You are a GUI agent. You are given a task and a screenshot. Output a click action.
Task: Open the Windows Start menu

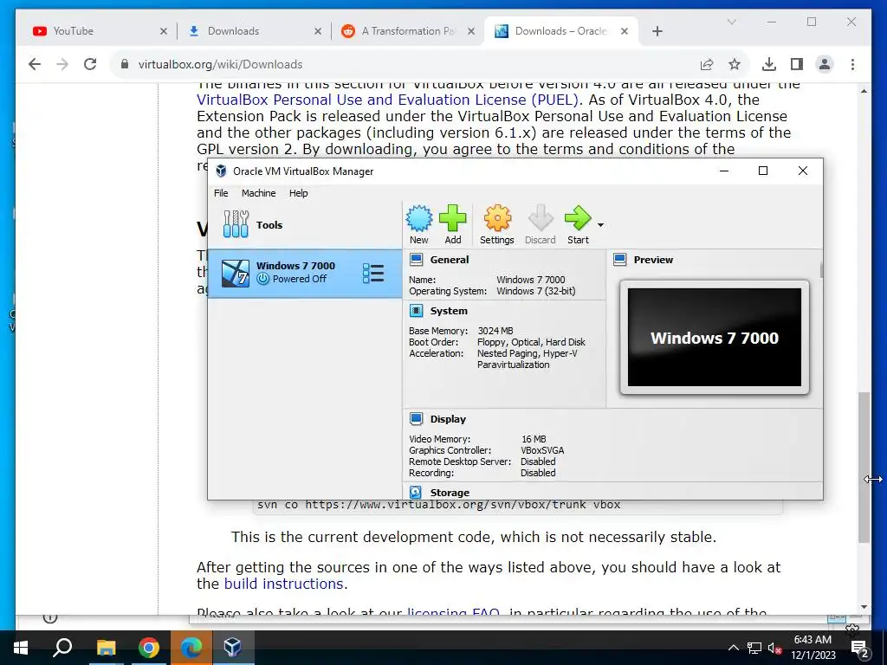(x=21, y=648)
